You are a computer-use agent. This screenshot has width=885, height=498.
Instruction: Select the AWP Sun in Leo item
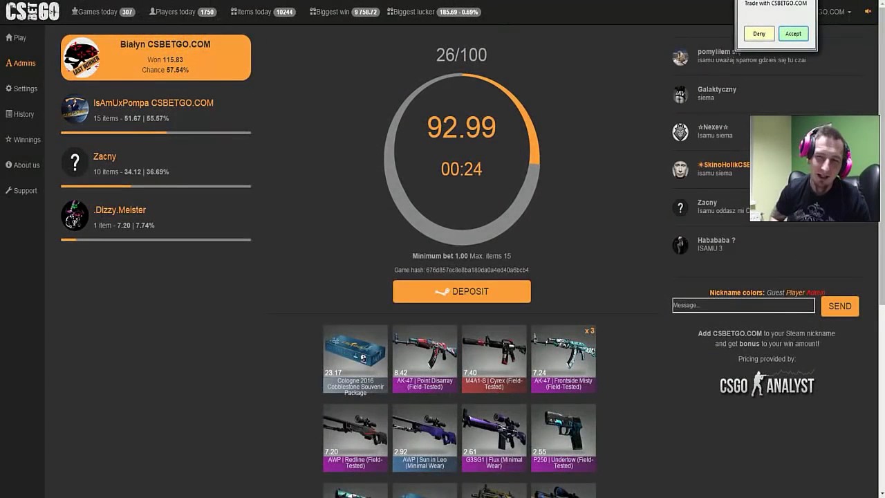pos(425,438)
